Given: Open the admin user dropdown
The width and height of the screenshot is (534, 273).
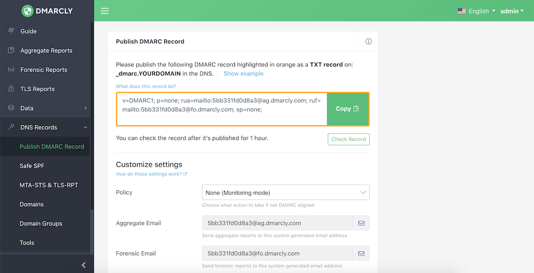Looking at the screenshot, I should pyautogui.click(x=512, y=11).
